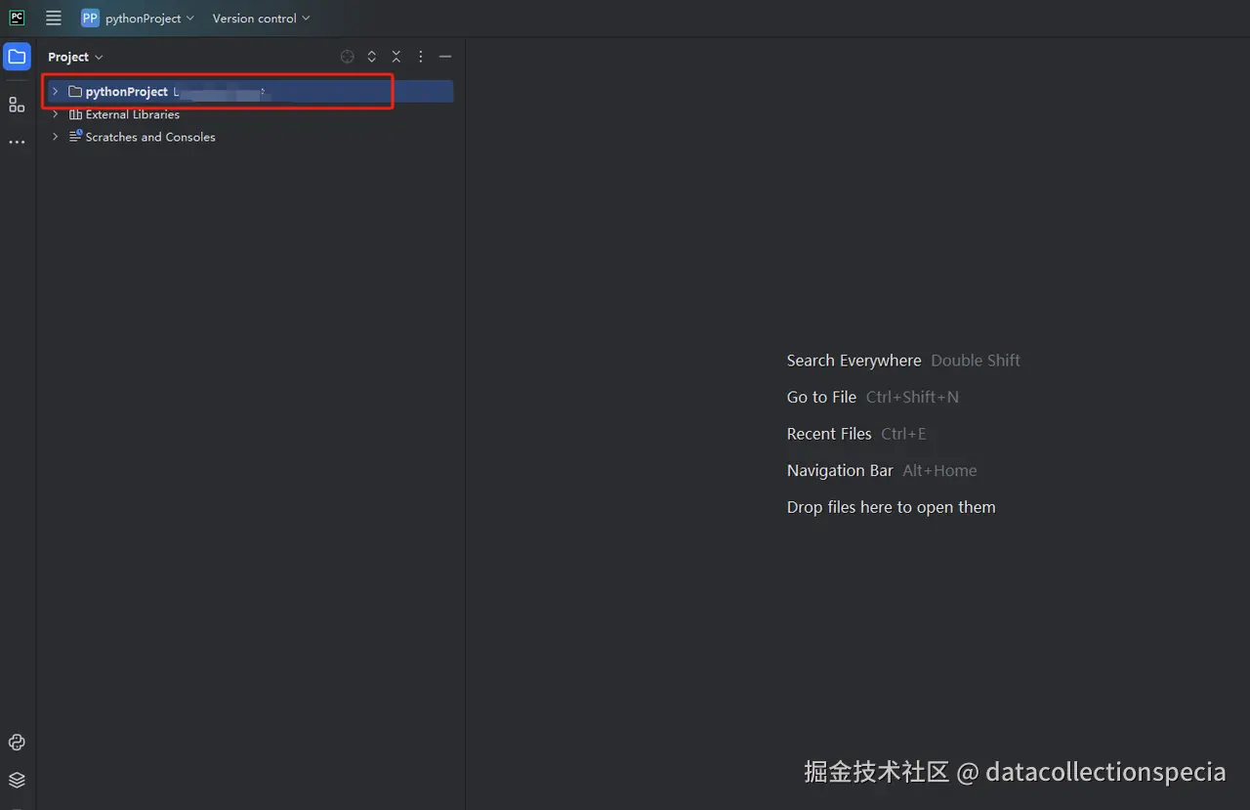This screenshot has height=810, width=1250.
Task: Open the Structure tool window icon
Action: coord(17,105)
